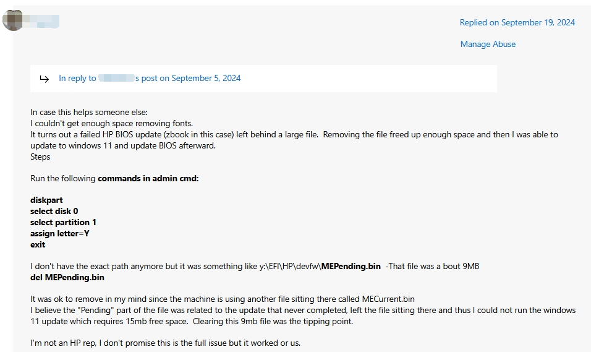
Task: Click the select partition 1 command
Action: pyautogui.click(x=63, y=222)
